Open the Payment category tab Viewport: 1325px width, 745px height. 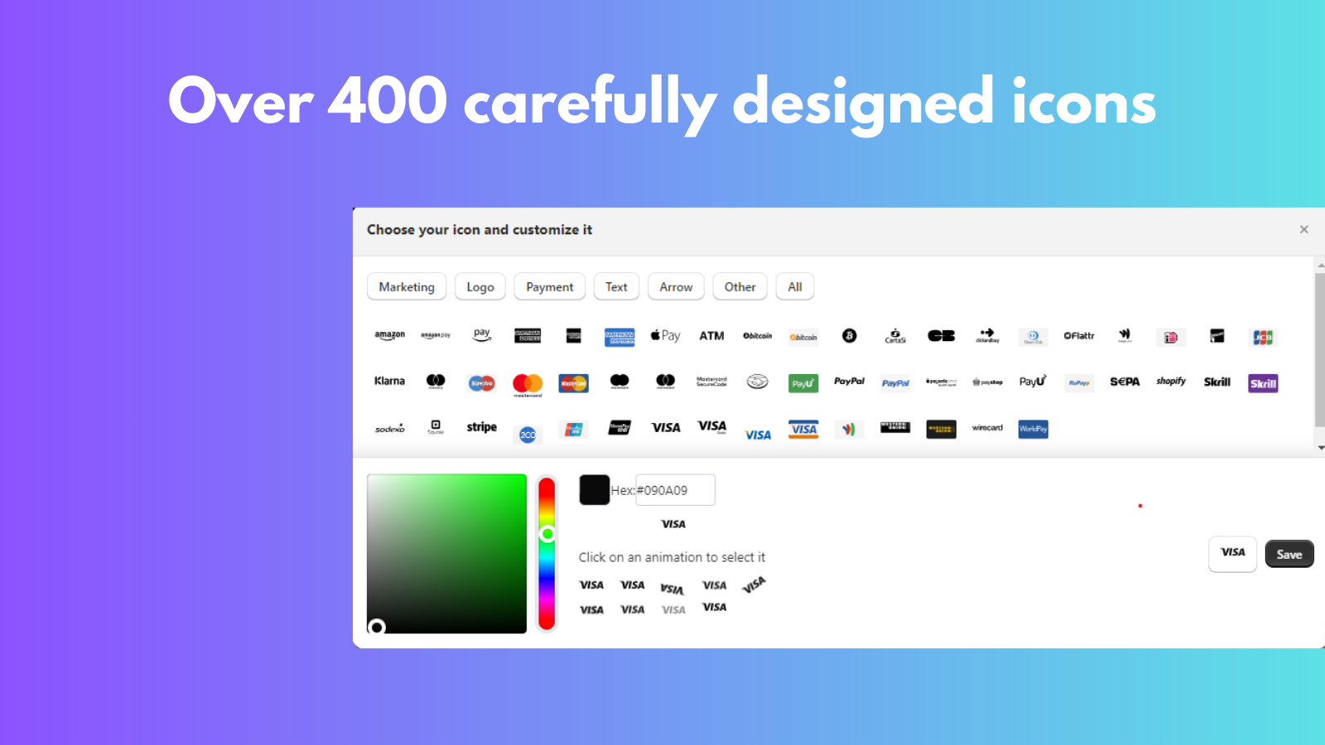tap(549, 286)
